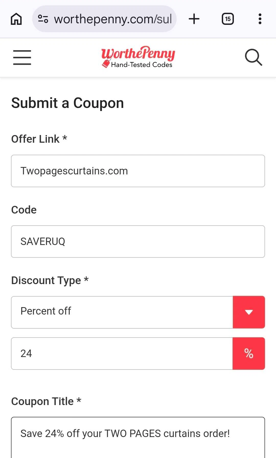This screenshot has height=458, width=276.
Task: Open the hamburger navigation menu
Action: tap(22, 58)
